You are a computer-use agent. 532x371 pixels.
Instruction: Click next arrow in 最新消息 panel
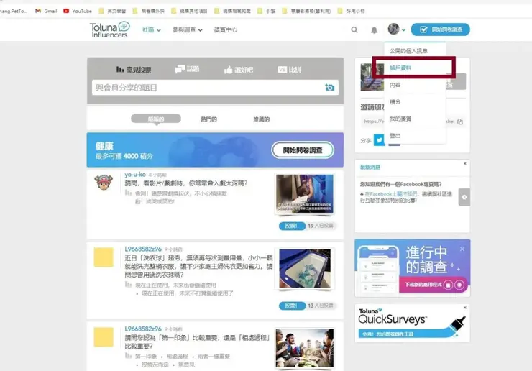[464, 197]
